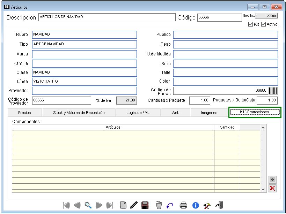Add a component with the plus button
This screenshot has width=286, height=214.
tap(272, 179)
